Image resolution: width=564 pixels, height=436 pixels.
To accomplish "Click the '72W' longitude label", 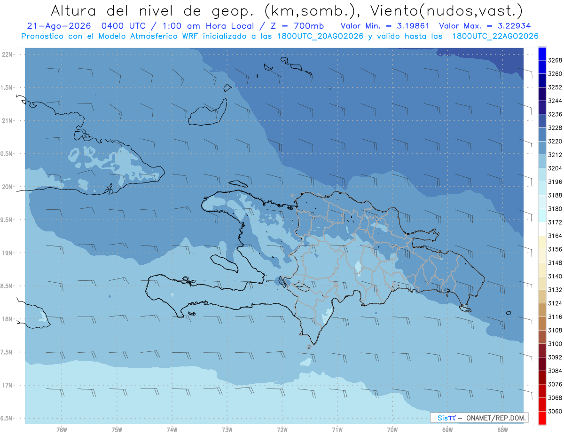I will (282, 429).
